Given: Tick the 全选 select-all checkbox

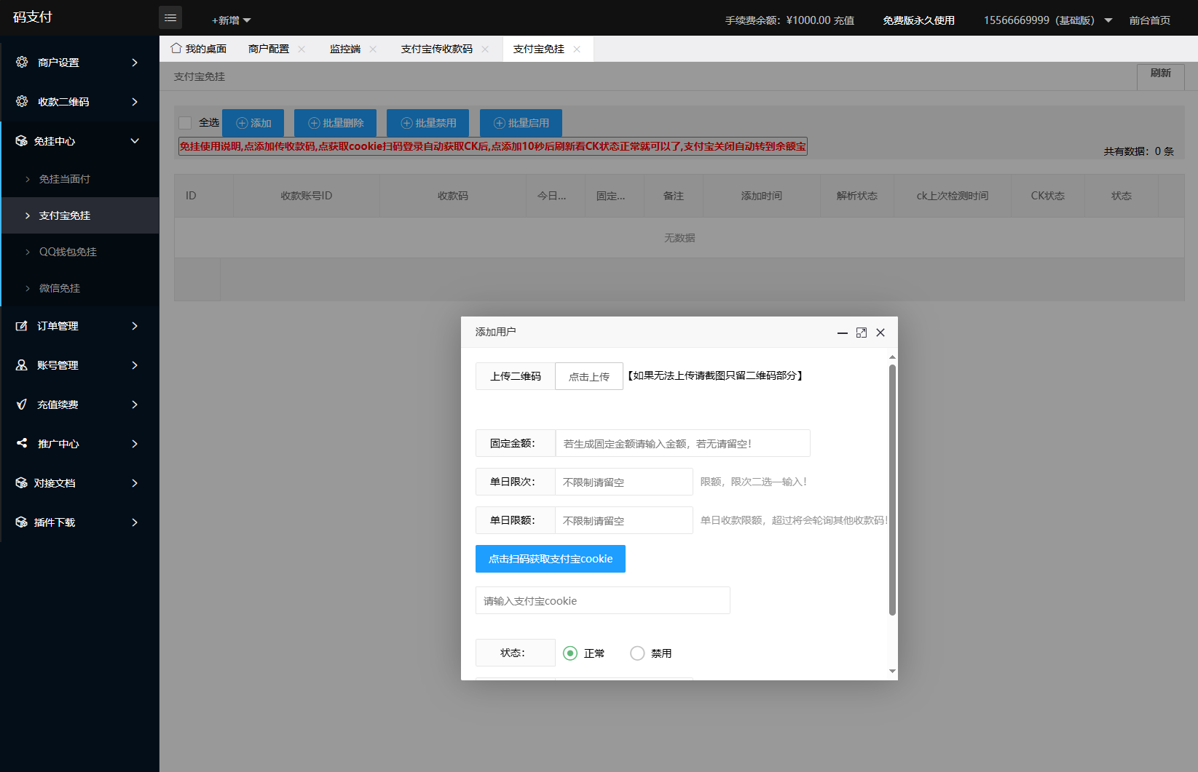Looking at the screenshot, I should tap(184, 122).
